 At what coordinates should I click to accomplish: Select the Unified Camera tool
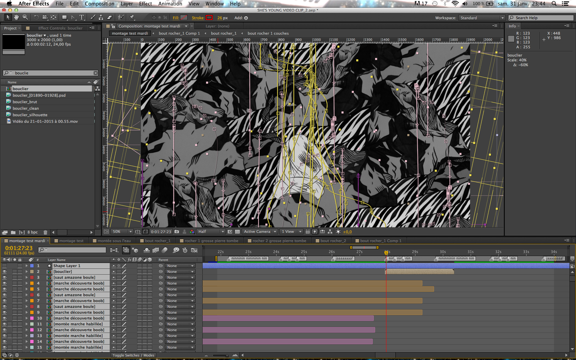coord(45,17)
